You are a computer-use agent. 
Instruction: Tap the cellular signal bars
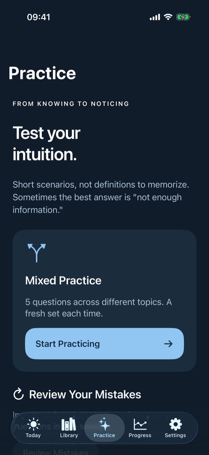tap(155, 17)
